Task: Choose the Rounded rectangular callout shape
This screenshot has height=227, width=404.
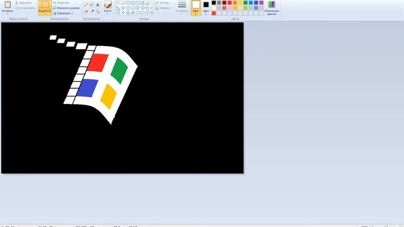Action: [138, 13]
